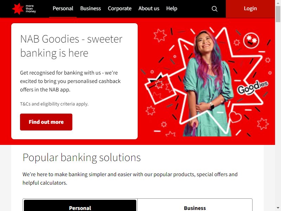Click the Goodies logo badge
Viewport: 281px width, 211px height.
pos(253,87)
